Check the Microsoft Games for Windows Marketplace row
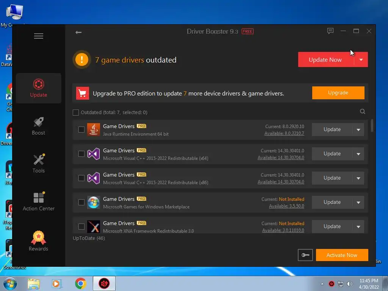Screen dimensions: 388x291 click(x=81, y=202)
